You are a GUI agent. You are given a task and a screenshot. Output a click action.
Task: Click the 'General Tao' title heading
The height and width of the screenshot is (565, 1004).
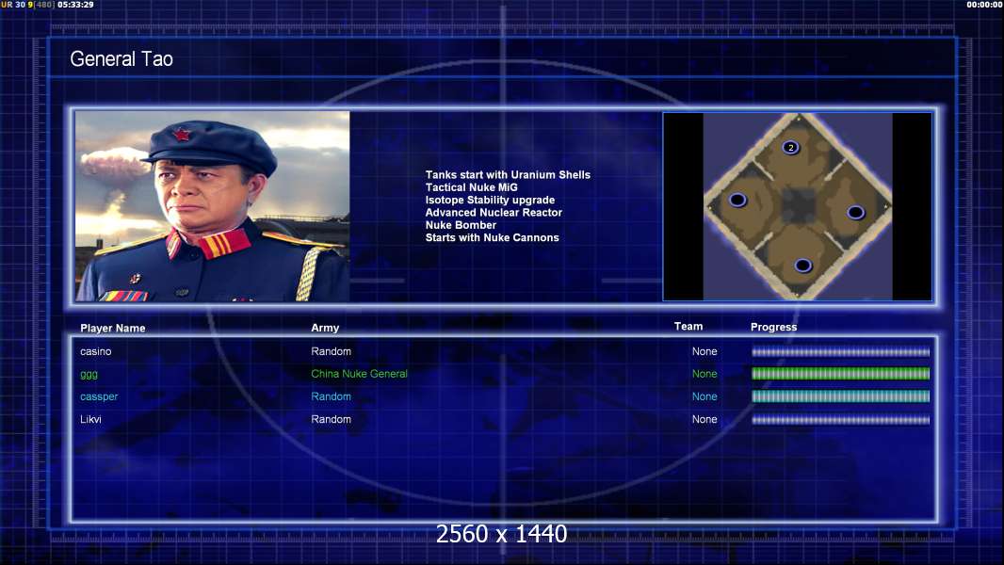tap(121, 59)
